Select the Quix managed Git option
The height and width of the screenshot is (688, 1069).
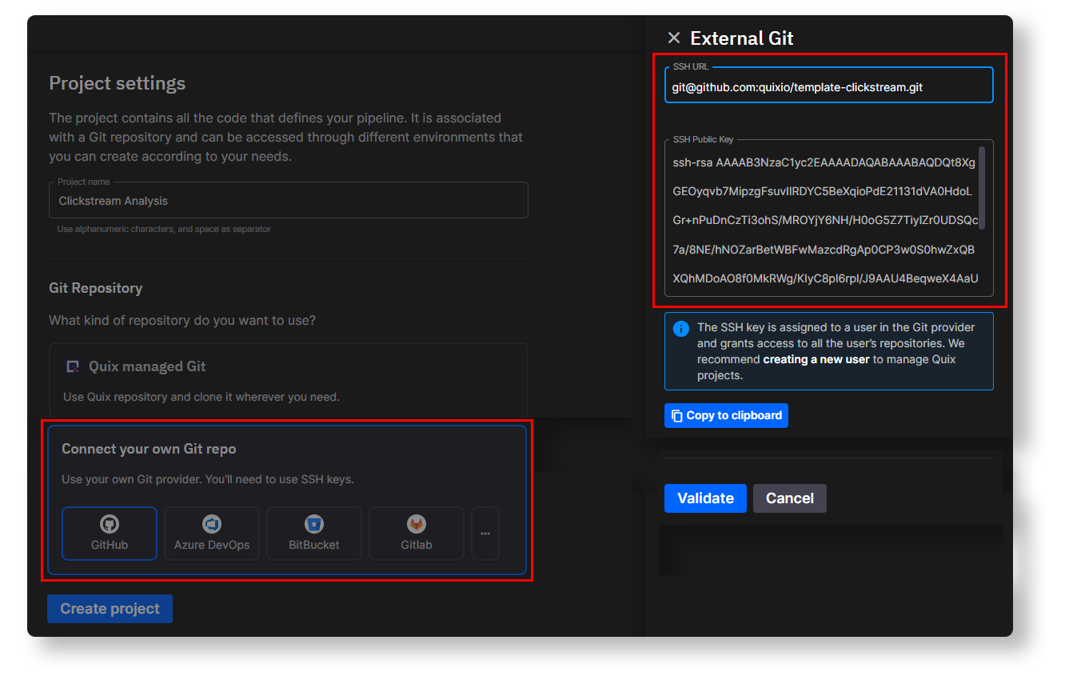[289, 380]
